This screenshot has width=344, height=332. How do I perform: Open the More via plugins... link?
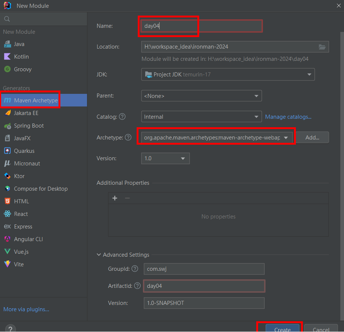[26, 309]
